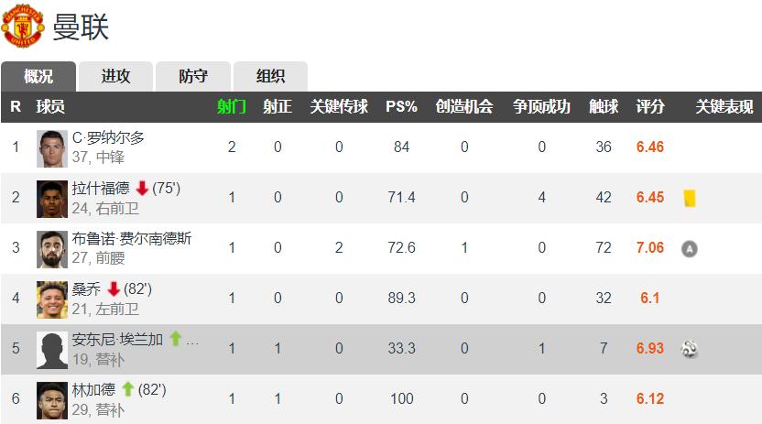Select the 组织 tab
This screenshot has height=424, width=762.
270,76
